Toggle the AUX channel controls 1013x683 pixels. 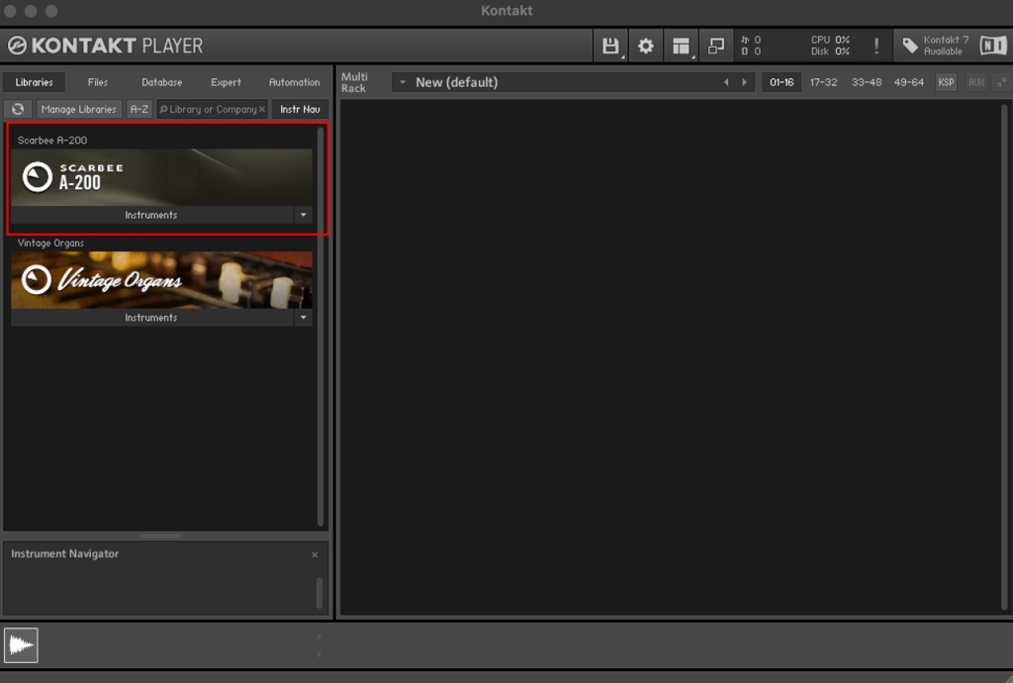(976, 82)
